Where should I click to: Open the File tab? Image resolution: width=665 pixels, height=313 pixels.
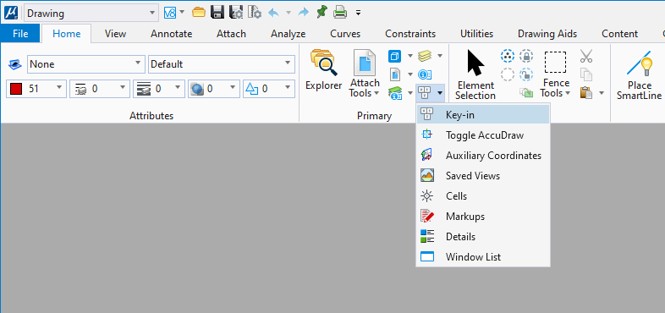[x=20, y=34]
